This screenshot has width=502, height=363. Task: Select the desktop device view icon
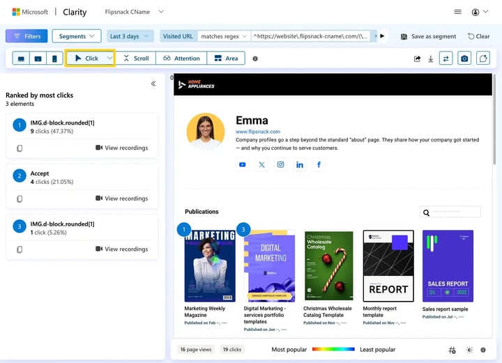21,59
